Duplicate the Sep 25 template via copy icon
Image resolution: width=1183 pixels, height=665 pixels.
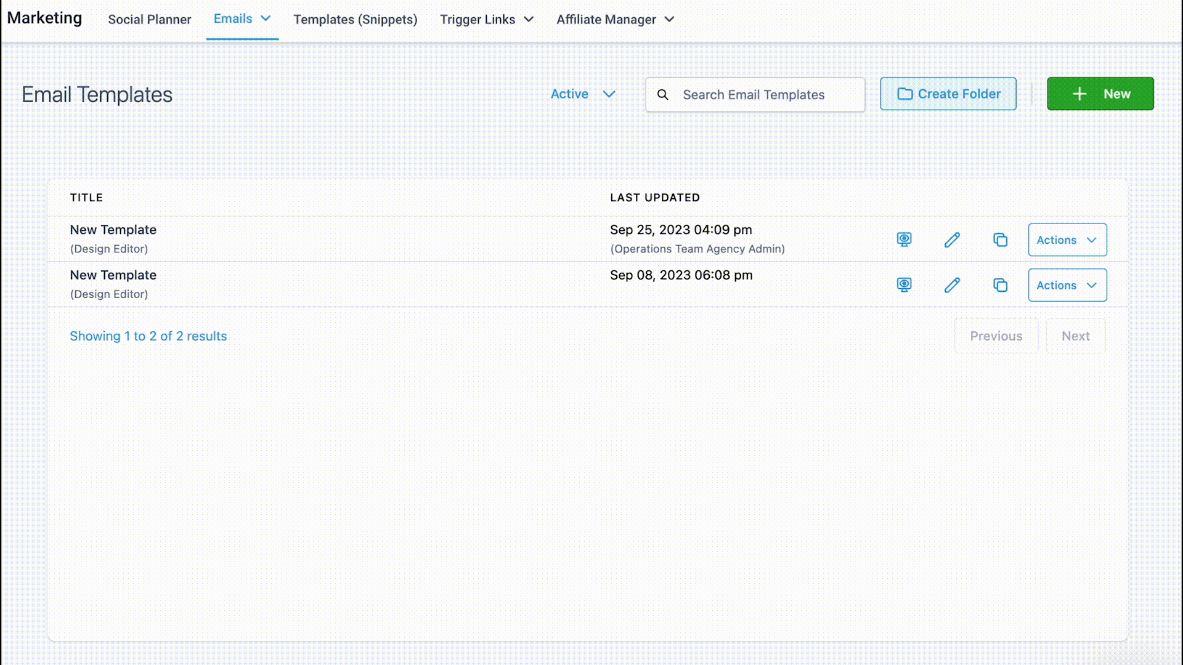1000,240
